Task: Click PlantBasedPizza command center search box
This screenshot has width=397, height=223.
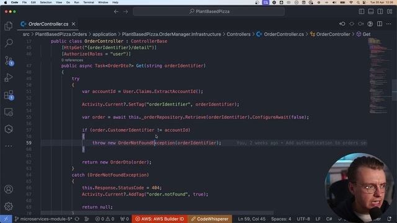Action: point(209,12)
